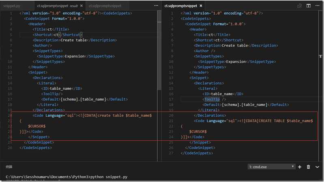Click '<Declarations>' opening tag in left editor
Image resolution: width=324 pixels, height=182 pixels.
pos(47,78)
